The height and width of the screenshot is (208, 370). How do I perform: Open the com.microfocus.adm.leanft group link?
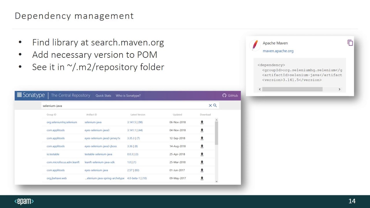[63, 162]
